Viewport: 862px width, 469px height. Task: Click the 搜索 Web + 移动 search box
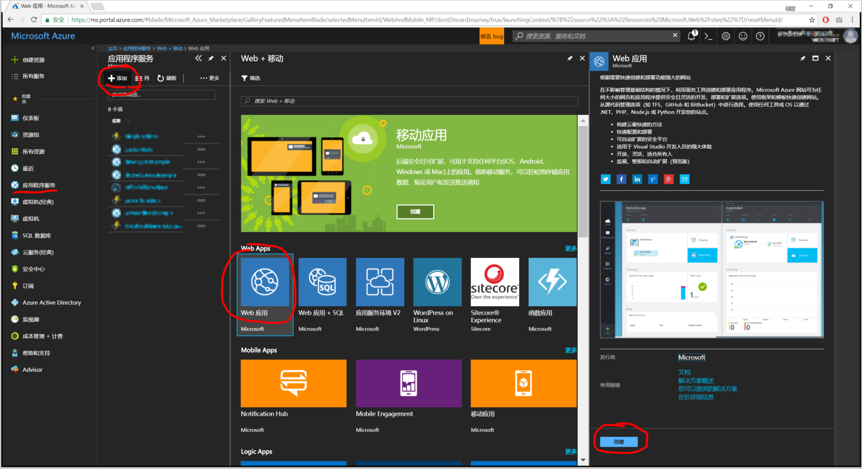tap(410, 101)
